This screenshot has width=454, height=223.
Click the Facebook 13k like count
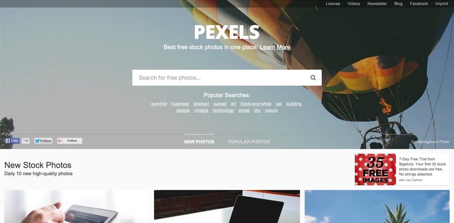[26, 141]
